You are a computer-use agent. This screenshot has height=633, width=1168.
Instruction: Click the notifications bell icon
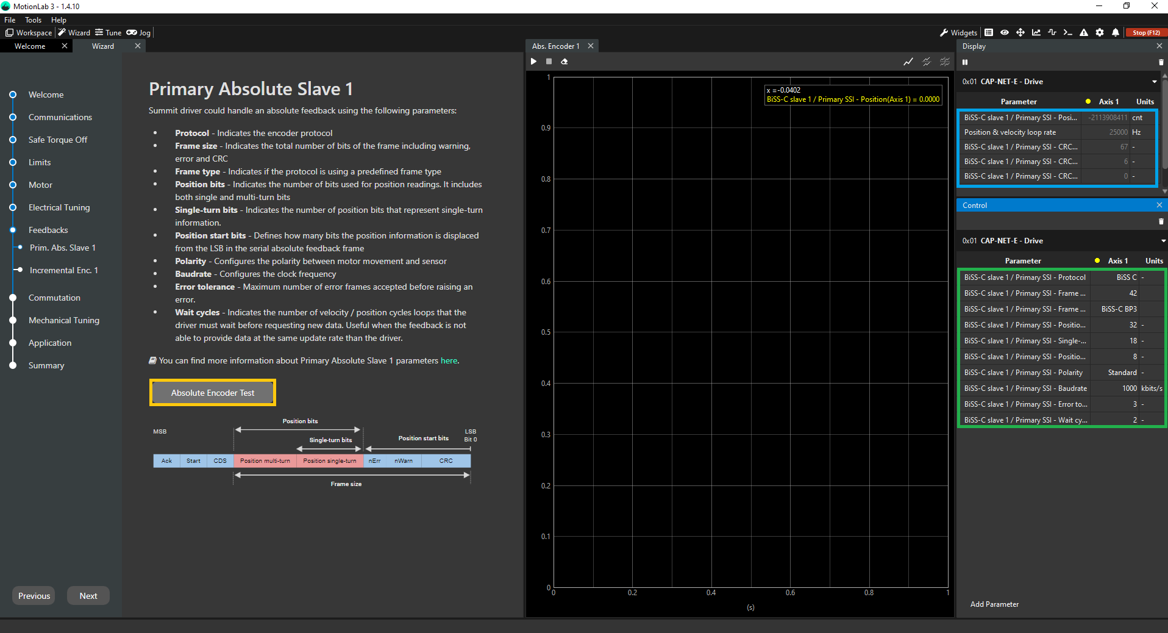tap(1115, 33)
